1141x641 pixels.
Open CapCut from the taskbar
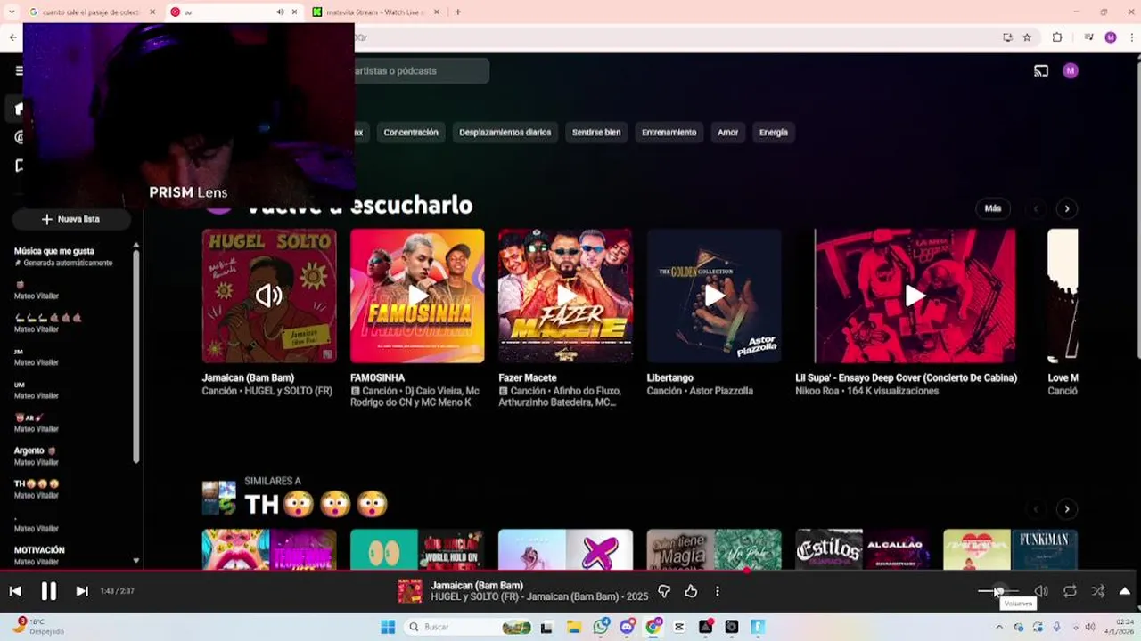pos(679,627)
